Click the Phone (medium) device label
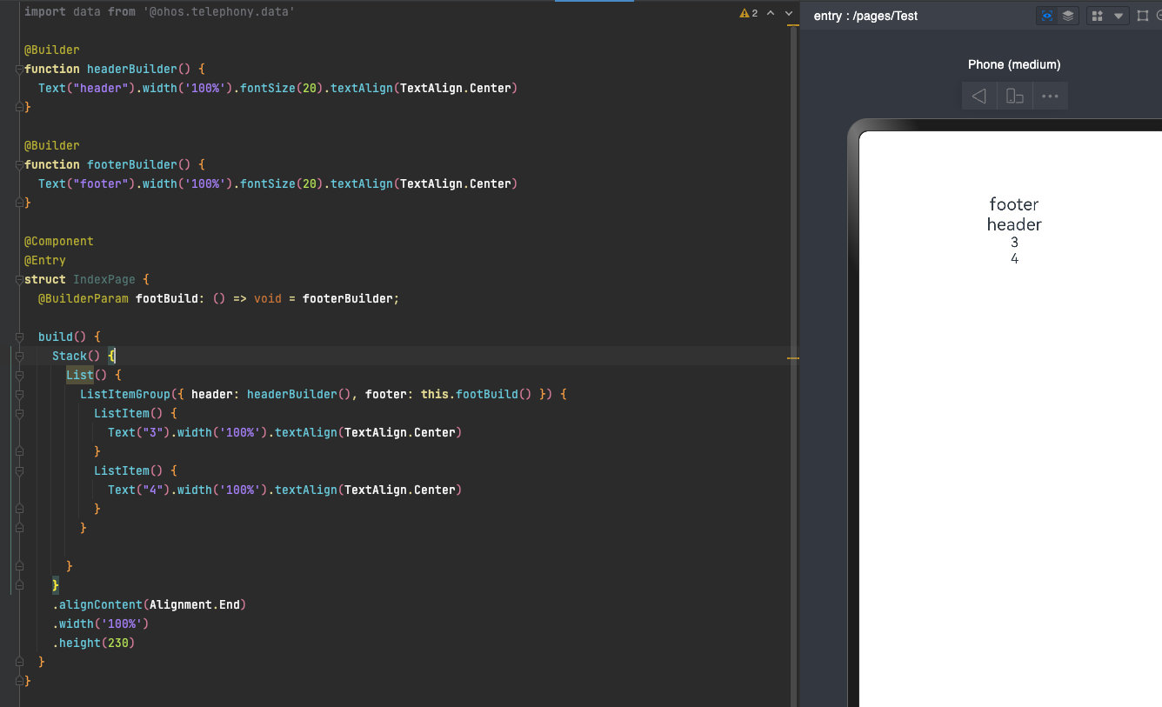Image resolution: width=1162 pixels, height=707 pixels. click(1014, 64)
